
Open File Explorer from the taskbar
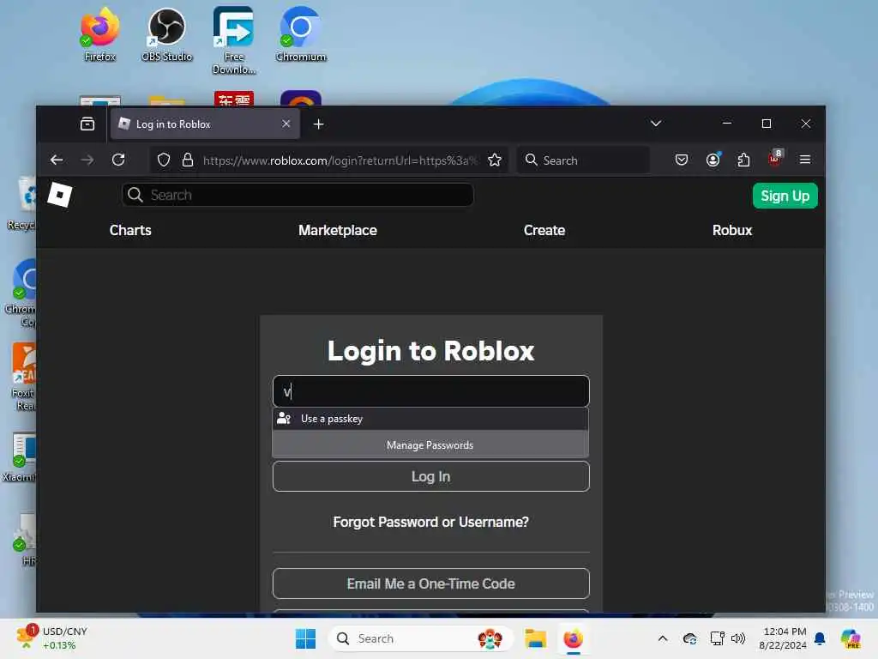coord(535,638)
